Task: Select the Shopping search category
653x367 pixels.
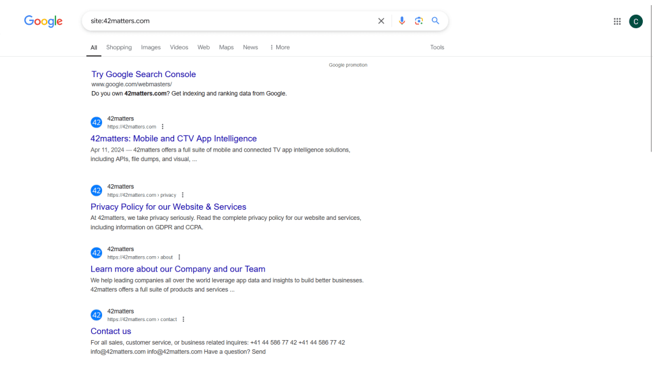Action: coord(119,47)
